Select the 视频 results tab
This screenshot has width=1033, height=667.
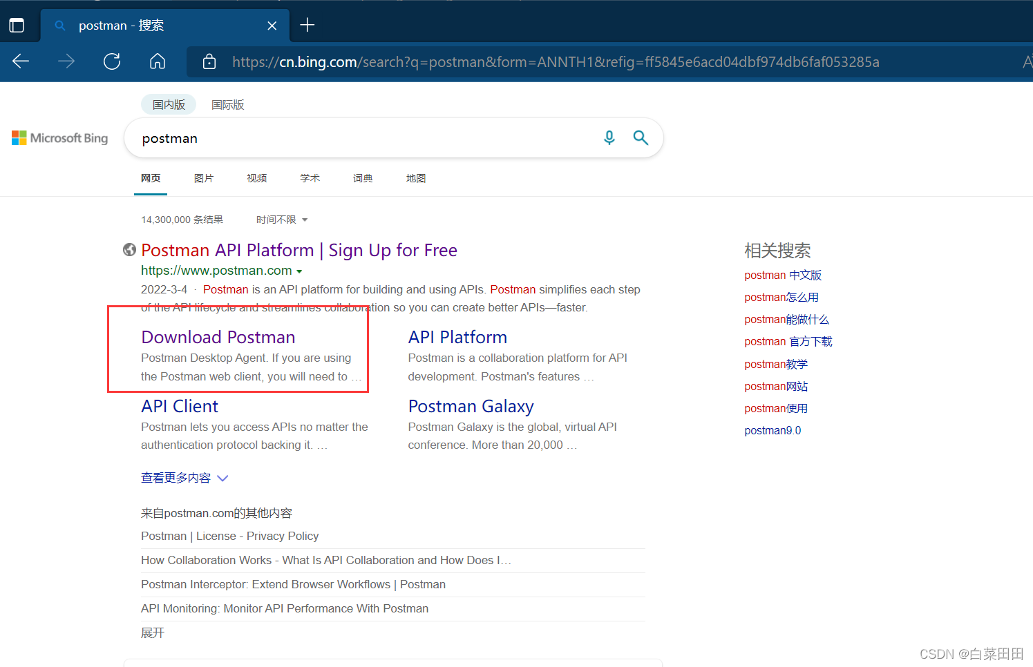[257, 178]
